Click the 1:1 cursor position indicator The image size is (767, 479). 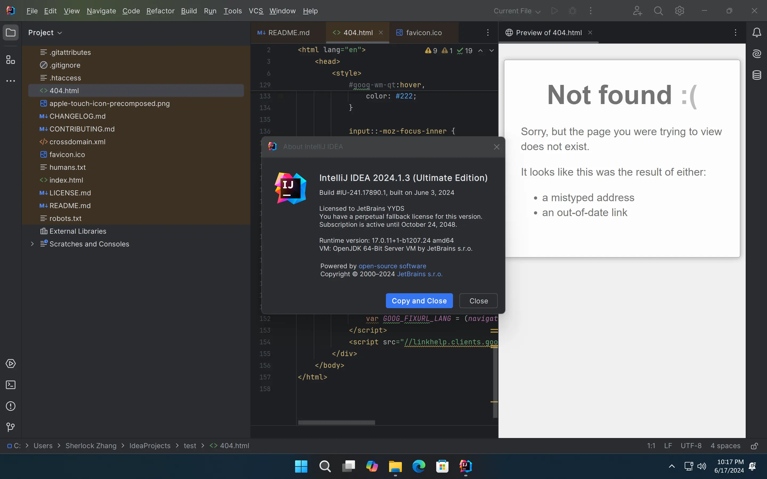tap(651, 446)
